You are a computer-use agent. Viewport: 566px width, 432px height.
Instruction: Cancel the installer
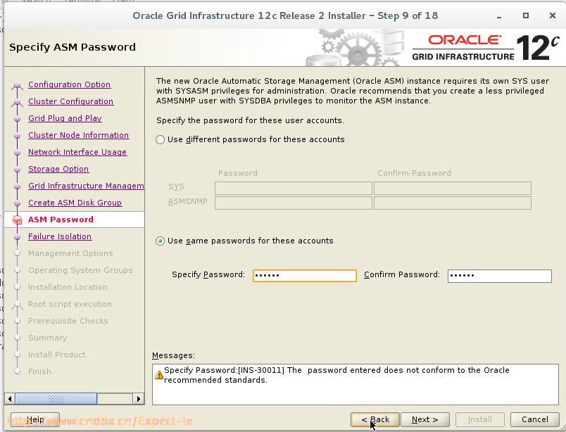coord(534,420)
